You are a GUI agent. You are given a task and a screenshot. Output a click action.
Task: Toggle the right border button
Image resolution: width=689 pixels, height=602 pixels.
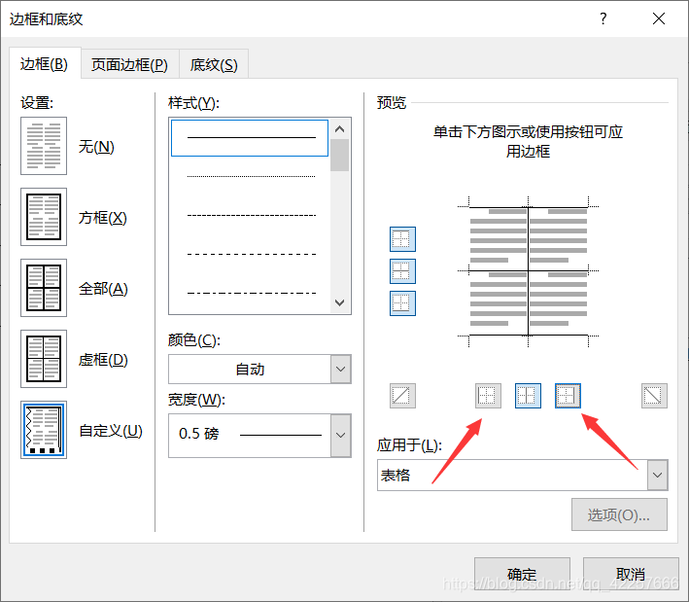pos(568,396)
